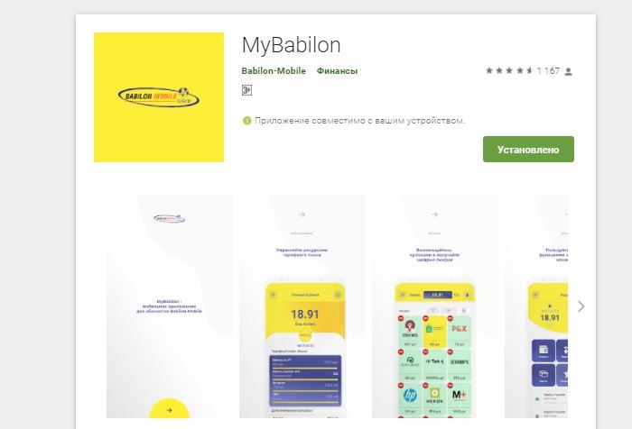Click the M+ tile in coupon screenshot
The width and height of the screenshot is (632, 429).
pyautogui.click(x=459, y=398)
